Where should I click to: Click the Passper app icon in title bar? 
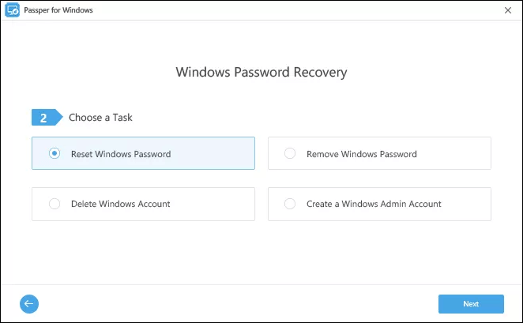(13, 10)
